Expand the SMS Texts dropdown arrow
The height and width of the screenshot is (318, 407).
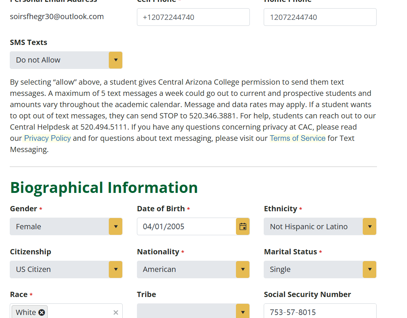coord(116,60)
